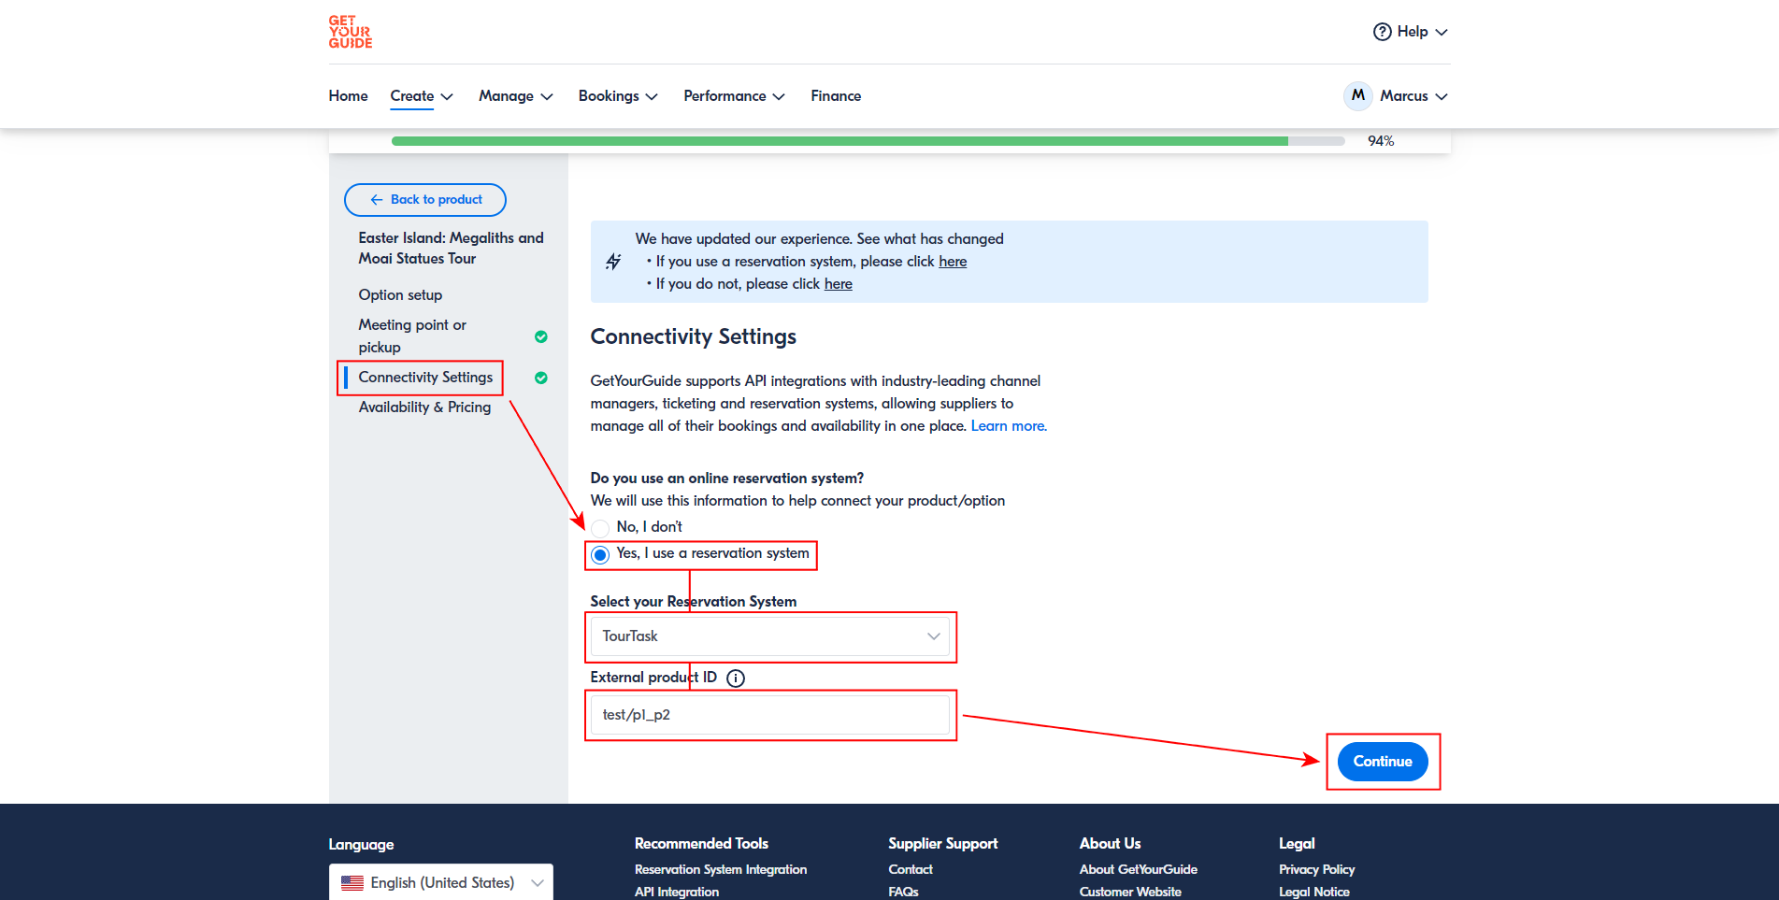Select the 'No, I don't' radio option
The width and height of the screenshot is (1779, 900).
pyautogui.click(x=600, y=528)
